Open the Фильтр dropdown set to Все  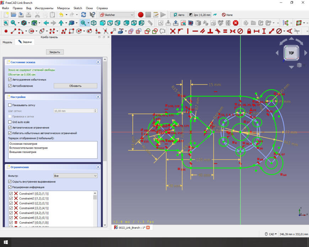point(75,176)
